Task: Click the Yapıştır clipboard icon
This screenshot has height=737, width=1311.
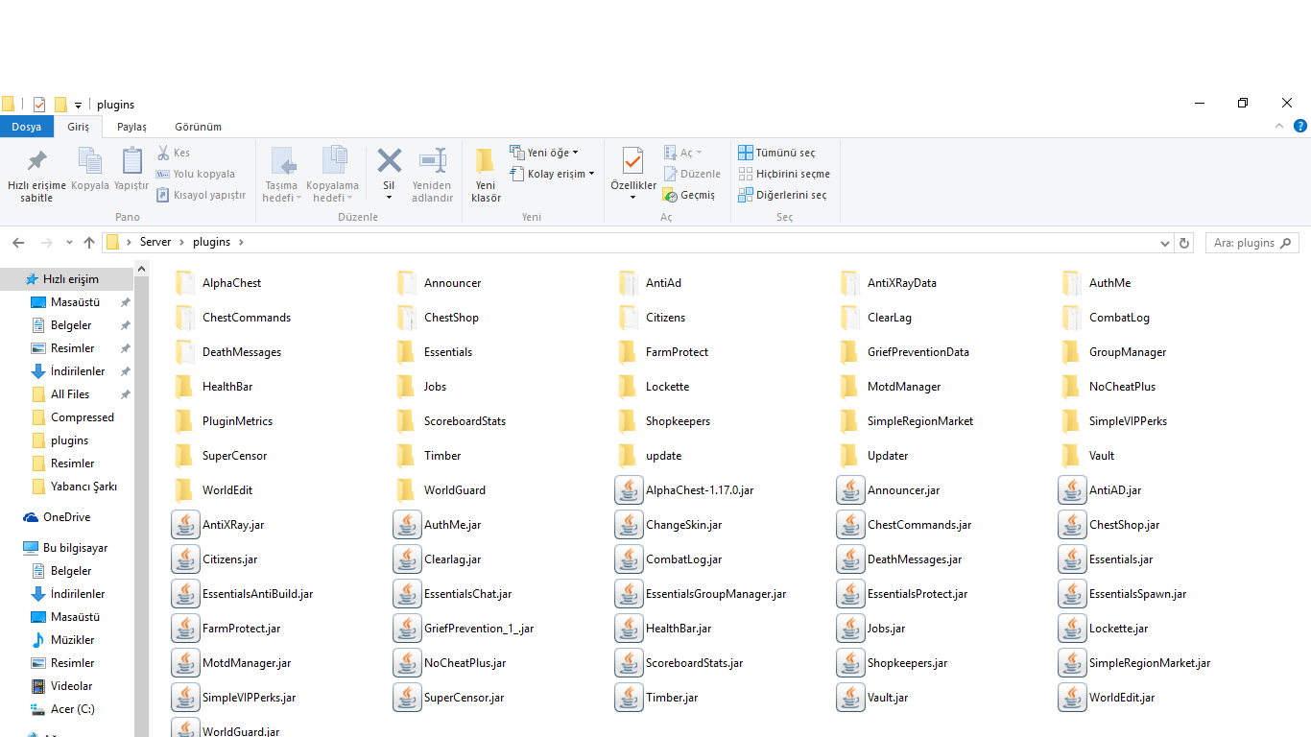Action: click(x=131, y=161)
